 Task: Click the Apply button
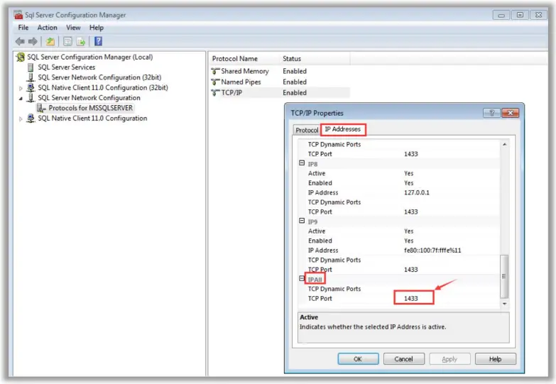click(x=449, y=359)
